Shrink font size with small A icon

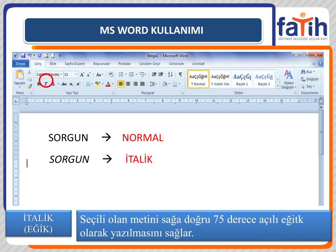click(x=89, y=74)
